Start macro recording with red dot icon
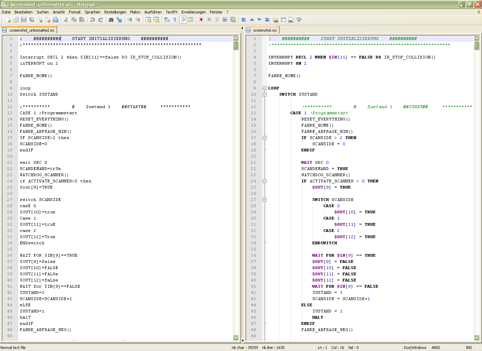482x351 pixels. point(201,20)
